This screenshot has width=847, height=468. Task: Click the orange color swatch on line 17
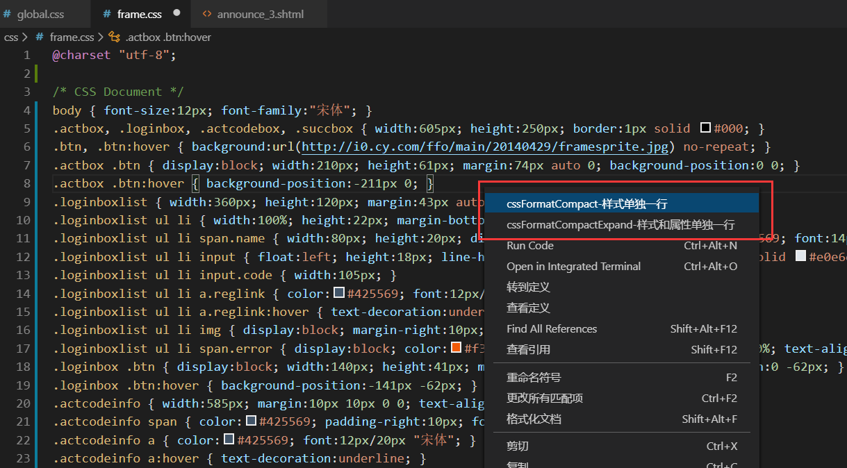(457, 347)
